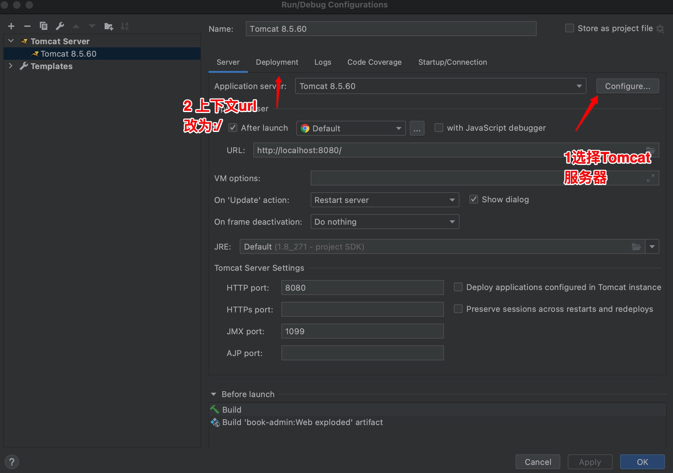Toggle the After launch checkbox
This screenshot has width=673, height=473.
click(233, 128)
